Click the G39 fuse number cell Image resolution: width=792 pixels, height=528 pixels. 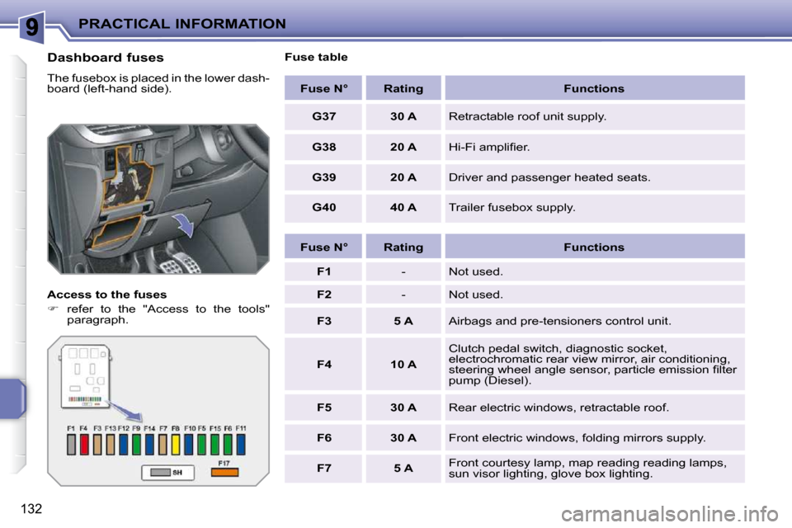coord(323,177)
